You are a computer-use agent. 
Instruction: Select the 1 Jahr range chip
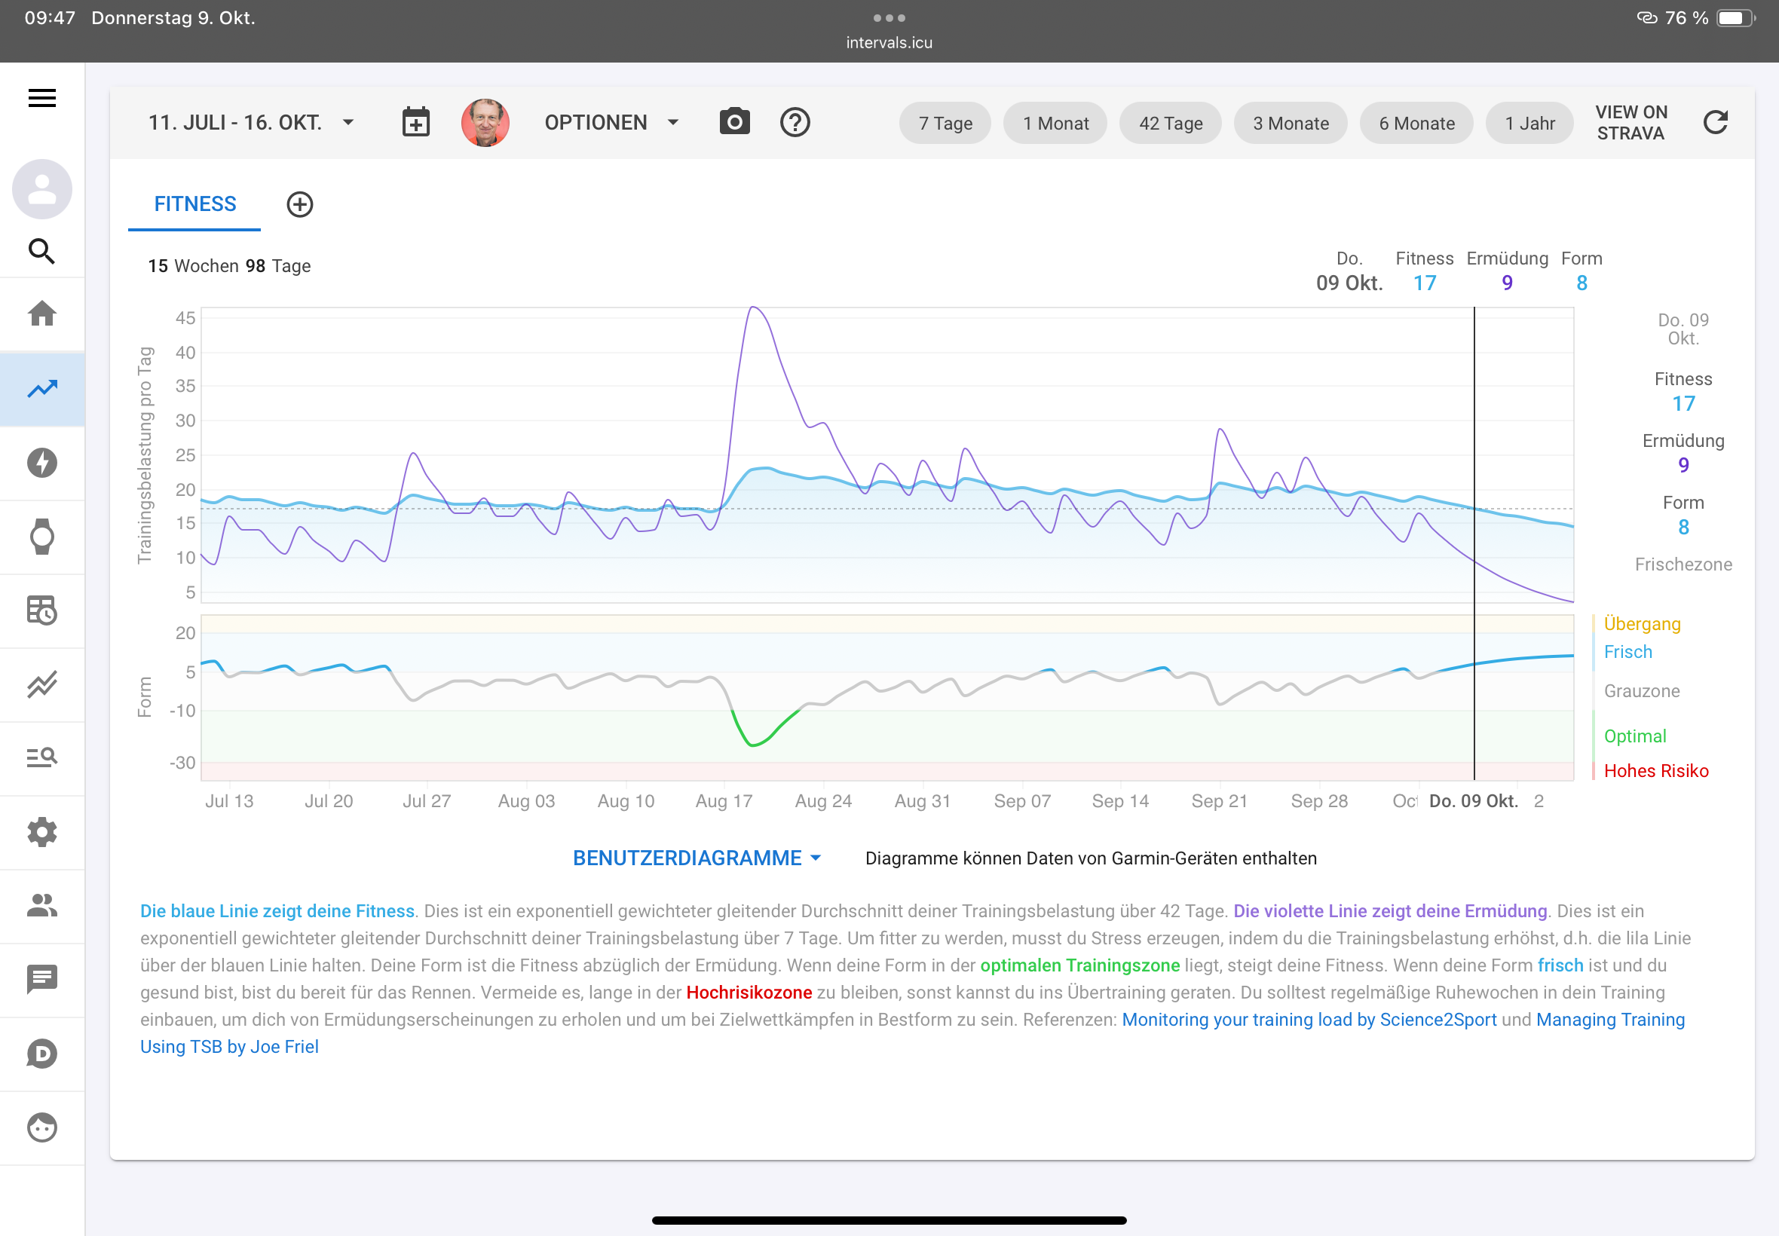[x=1529, y=123]
